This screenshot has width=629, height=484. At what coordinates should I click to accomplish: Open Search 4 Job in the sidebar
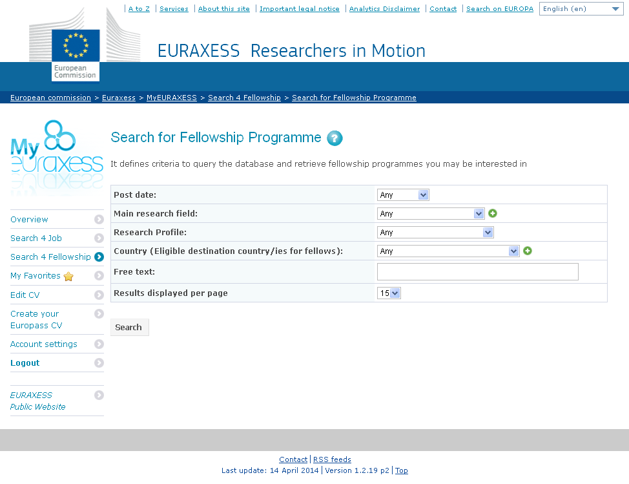[36, 238]
